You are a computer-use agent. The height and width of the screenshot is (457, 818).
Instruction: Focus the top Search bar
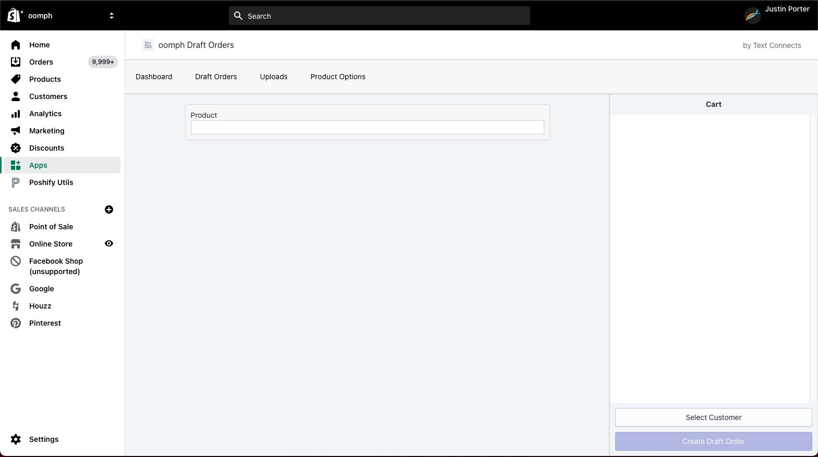(379, 16)
